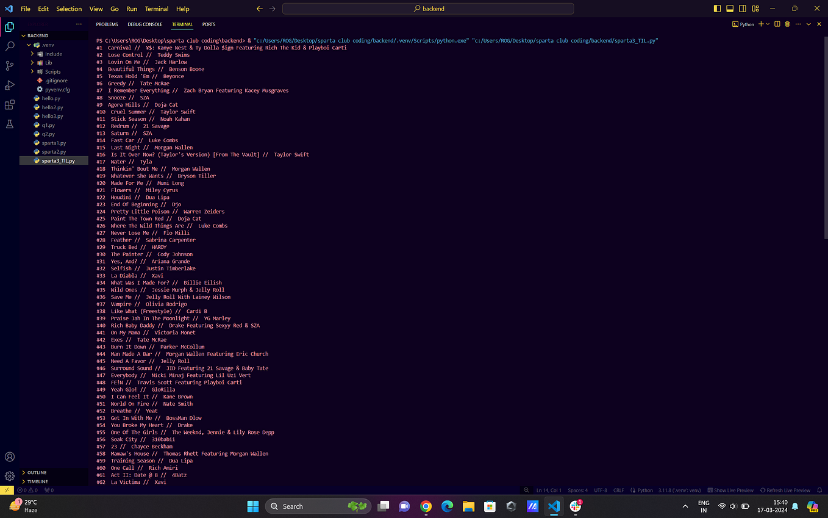Open the Extensions view icon
The image size is (828, 518).
pyautogui.click(x=9, y=104)
